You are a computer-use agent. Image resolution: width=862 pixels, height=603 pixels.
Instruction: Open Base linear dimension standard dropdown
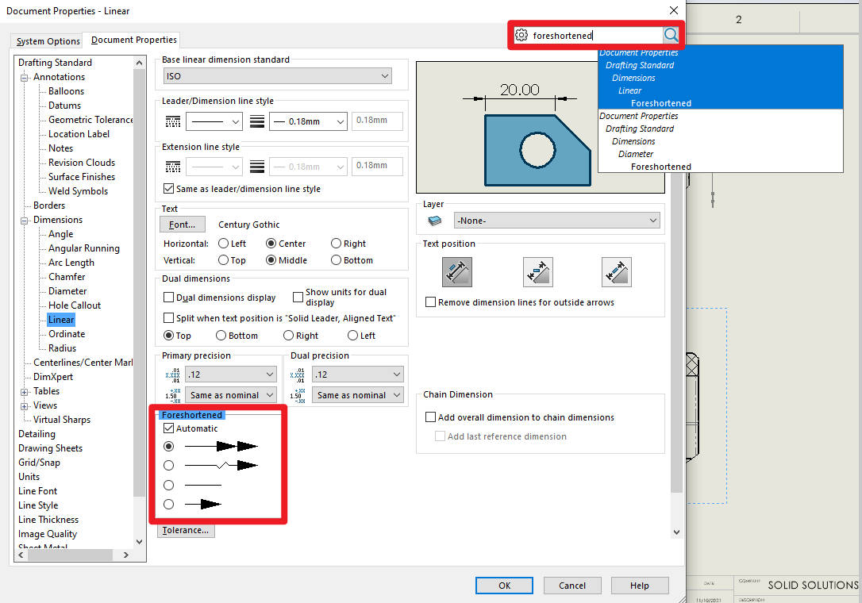click(x=277, y=76)
